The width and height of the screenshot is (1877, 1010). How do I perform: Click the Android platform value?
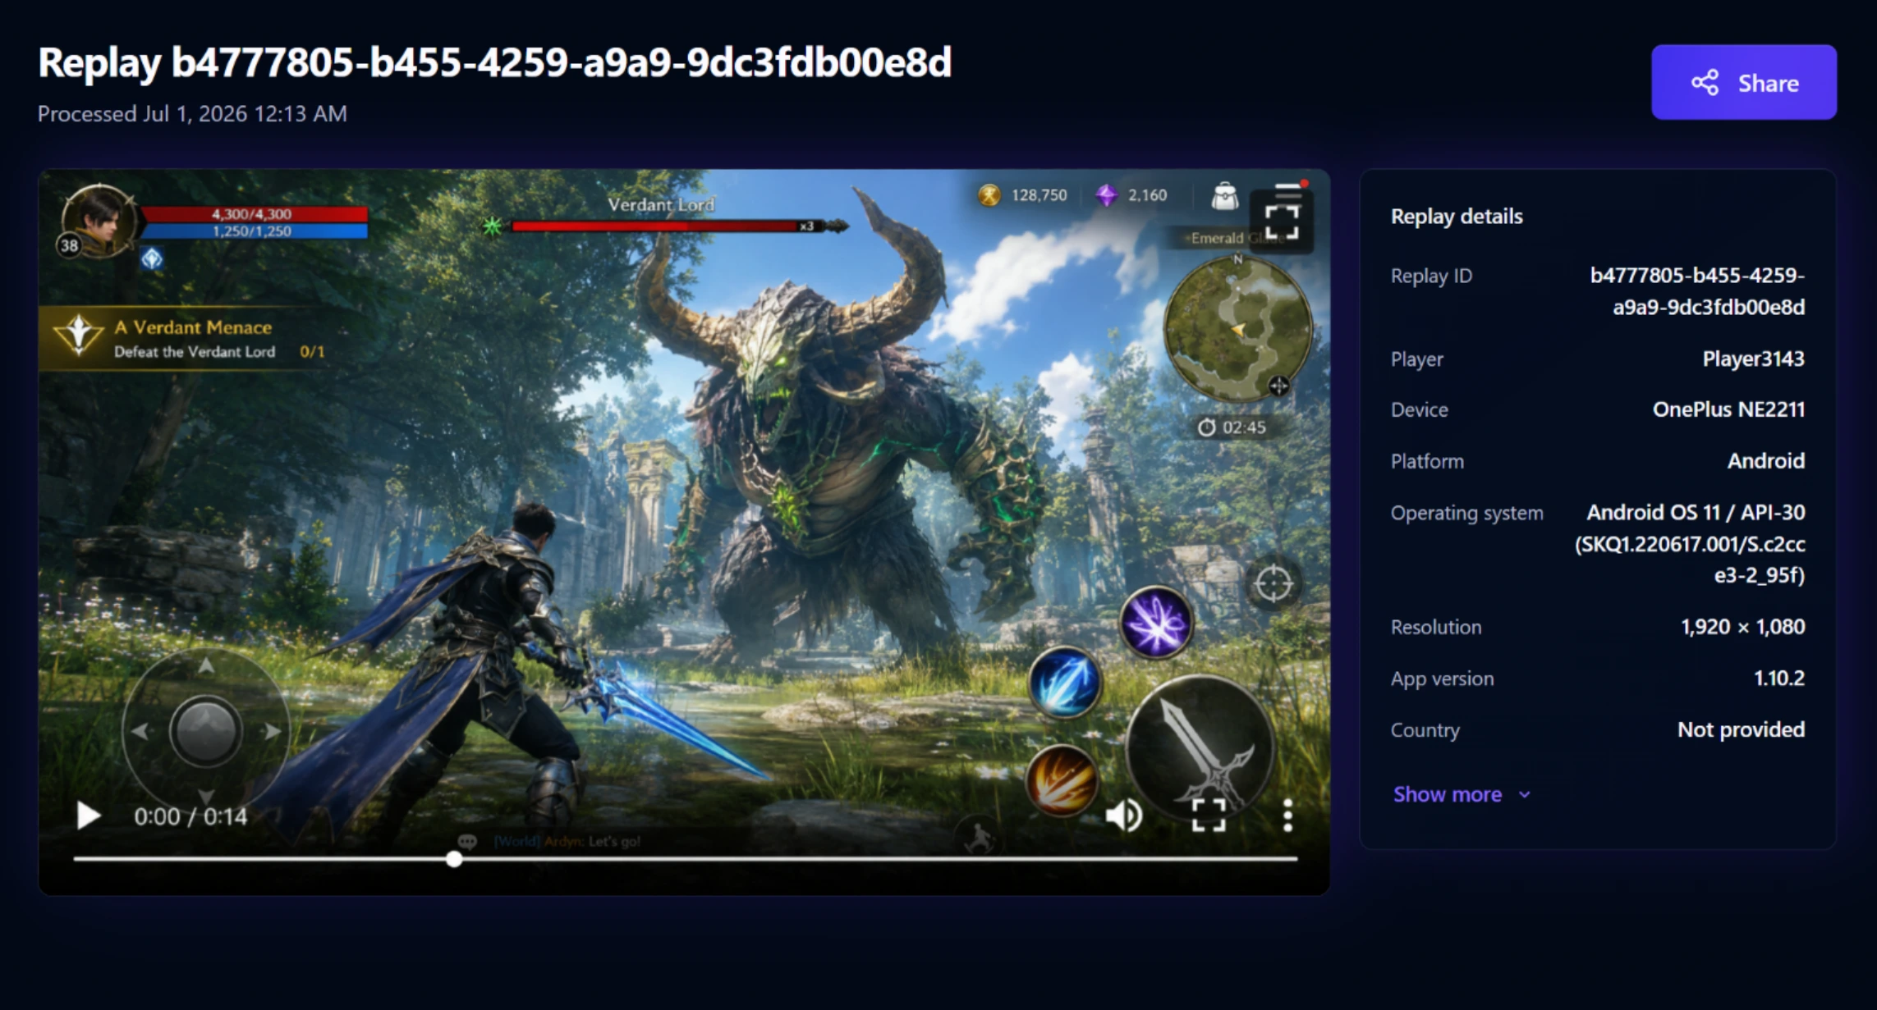pos(1765,461)
